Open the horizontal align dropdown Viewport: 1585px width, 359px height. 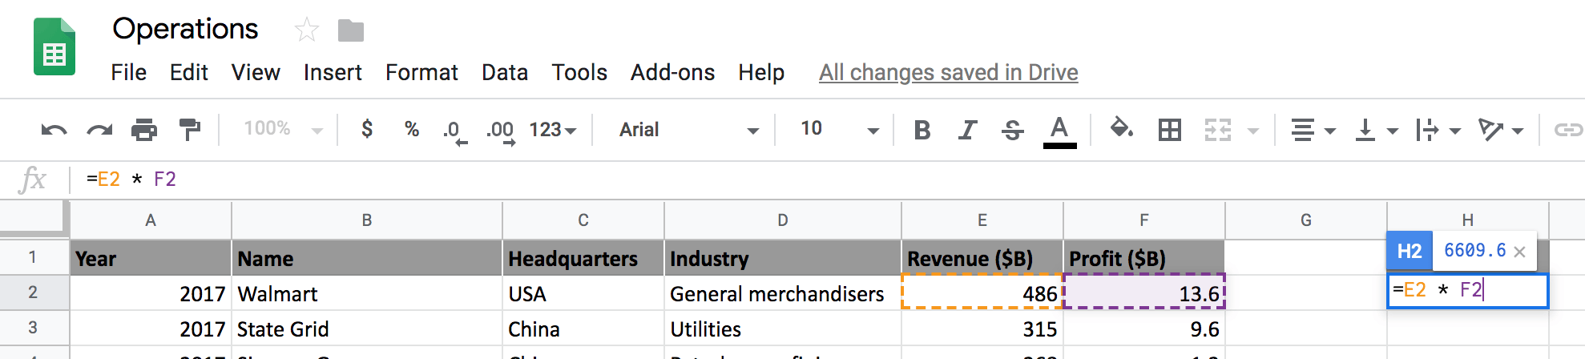pyautogui.click(x=1313, y=130)
